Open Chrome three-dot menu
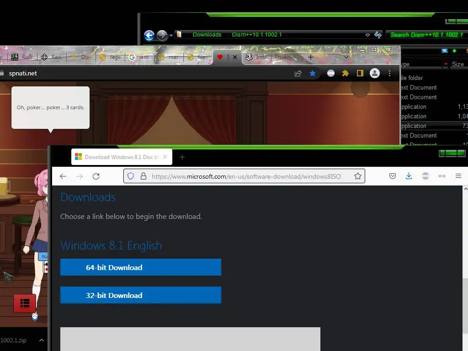Image resolution: width=468 pixels, height=351 pixels. [389, 74]
